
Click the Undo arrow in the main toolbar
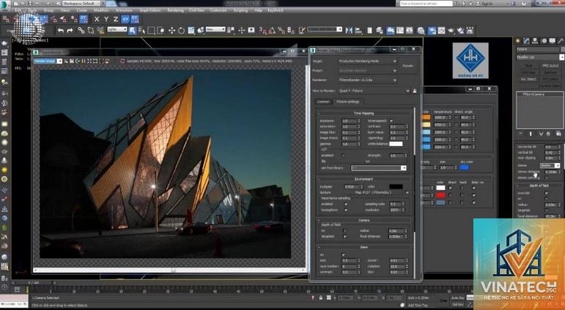point(61,31)
